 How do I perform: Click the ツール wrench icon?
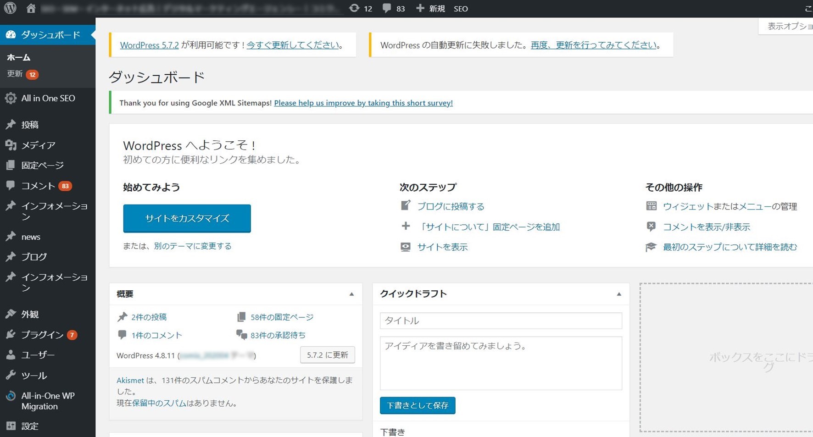11,375
